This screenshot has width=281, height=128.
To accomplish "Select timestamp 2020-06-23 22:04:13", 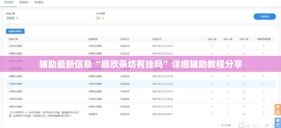I will (x=163, y=46).
